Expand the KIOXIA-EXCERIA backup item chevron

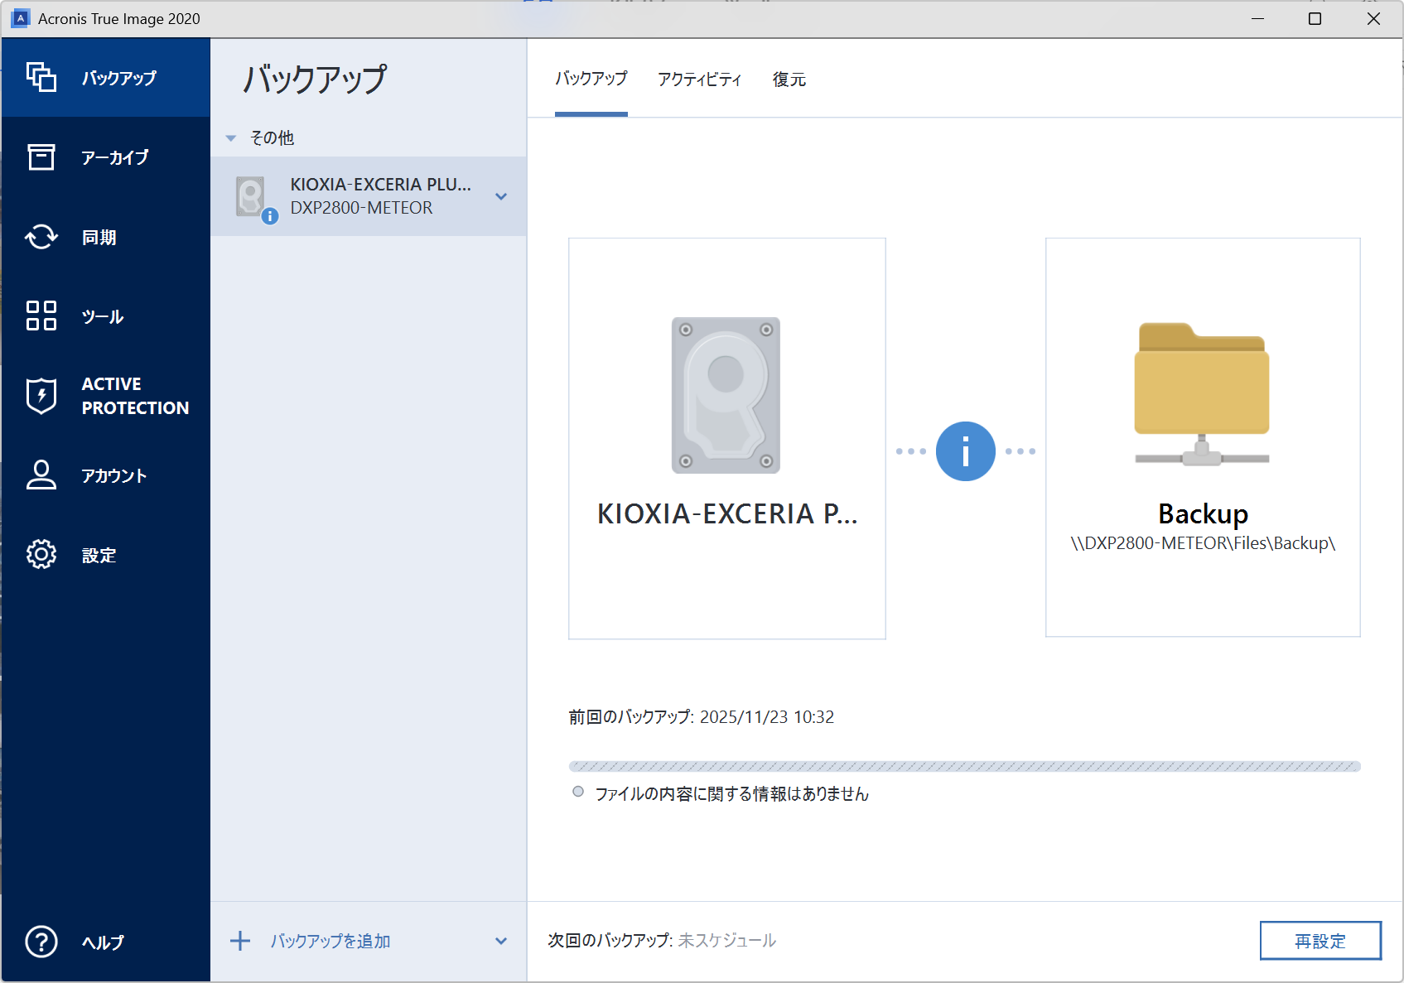click(x=501, y=196)
